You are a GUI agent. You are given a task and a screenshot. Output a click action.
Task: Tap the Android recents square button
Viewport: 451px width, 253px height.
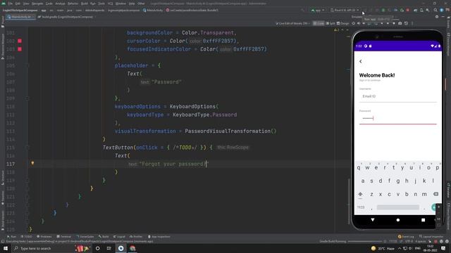click(423, 220)
